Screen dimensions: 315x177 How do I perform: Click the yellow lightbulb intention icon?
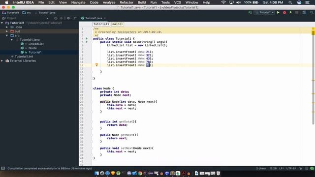coord(96,64)
